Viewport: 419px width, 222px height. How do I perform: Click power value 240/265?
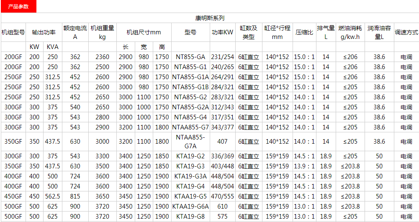point(222,67)
